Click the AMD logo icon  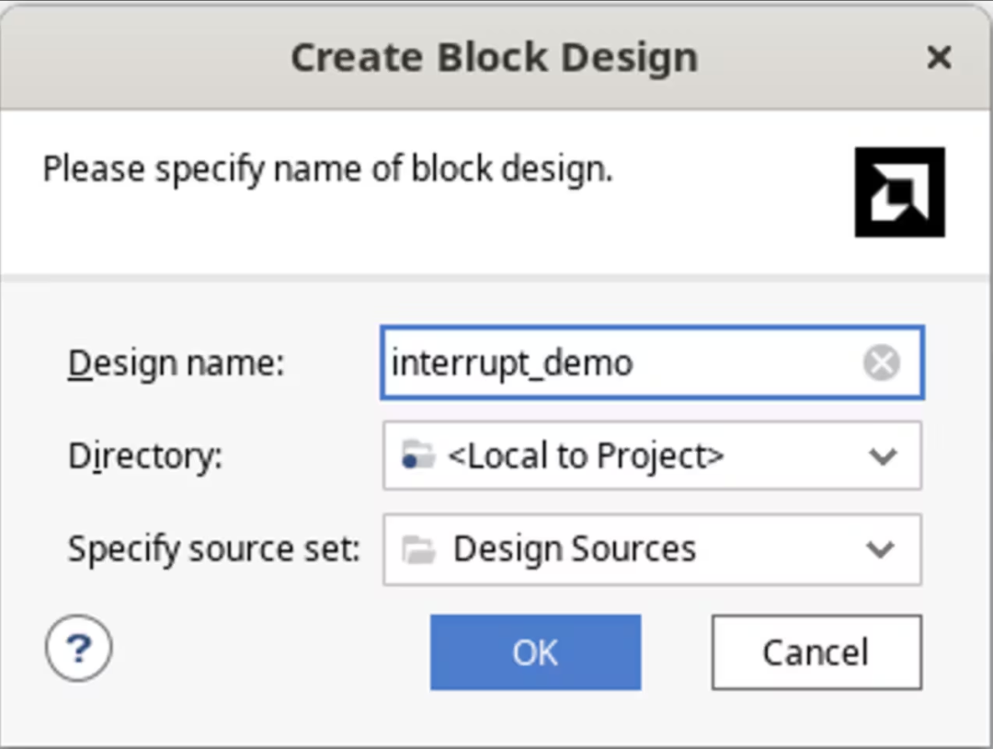point(899,192)
